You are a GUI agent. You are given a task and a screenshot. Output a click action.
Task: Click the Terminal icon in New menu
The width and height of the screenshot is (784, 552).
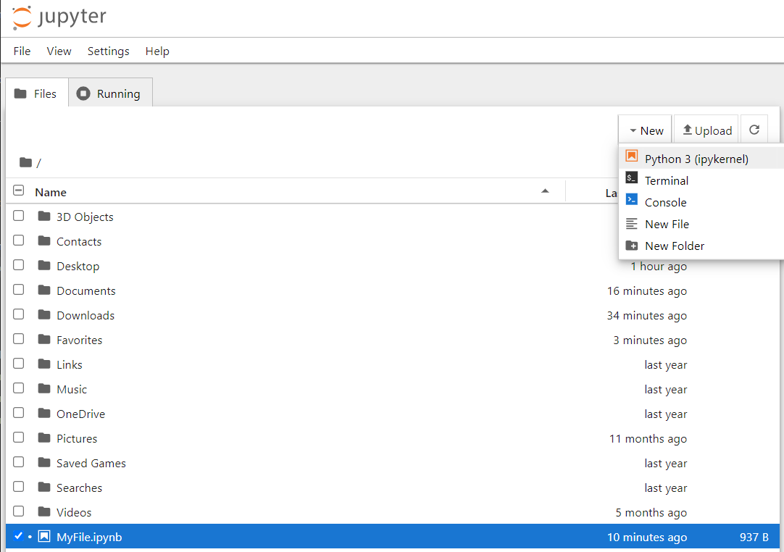632,177
